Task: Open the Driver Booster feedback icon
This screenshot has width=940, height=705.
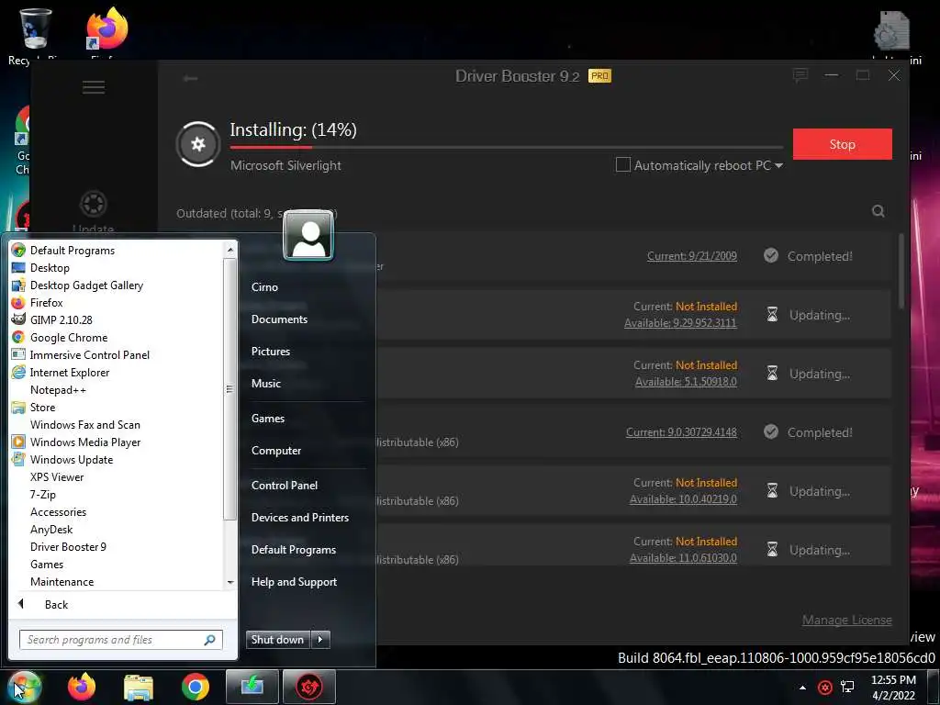Action: pyautogui.click(x=800, y=75)
